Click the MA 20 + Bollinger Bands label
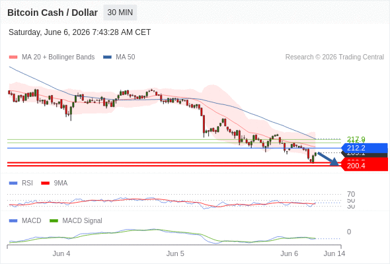The width and height of the screenshot is (390, 264). 58,57
